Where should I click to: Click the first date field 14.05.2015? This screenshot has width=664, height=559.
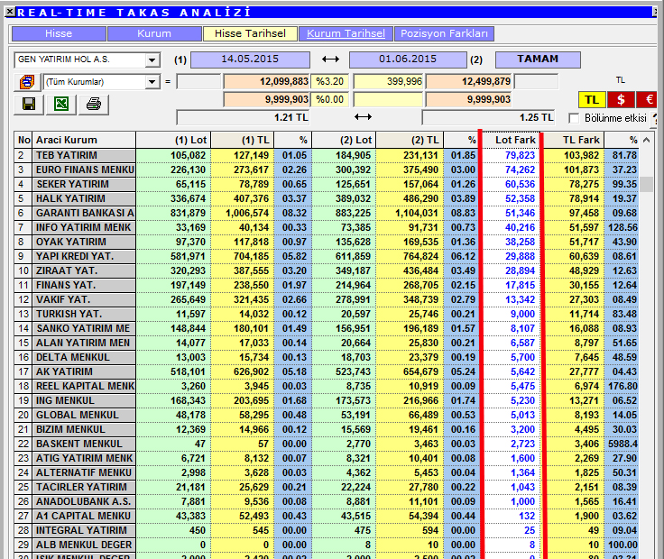250,60
